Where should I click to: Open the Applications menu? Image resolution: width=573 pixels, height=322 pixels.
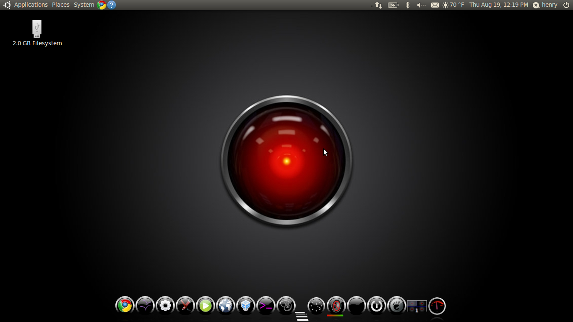point(31,5)
